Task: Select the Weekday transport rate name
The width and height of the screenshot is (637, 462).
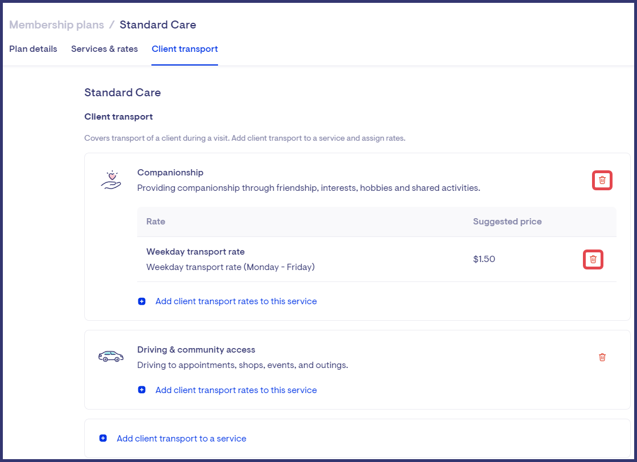Action: click(195, 252)
